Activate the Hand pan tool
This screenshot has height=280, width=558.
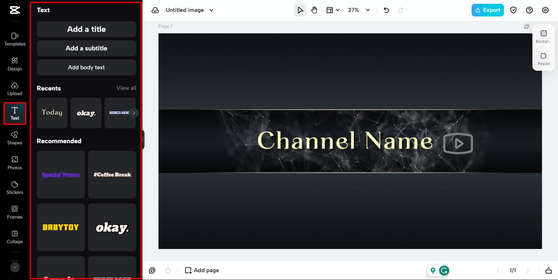pos(314,10)
